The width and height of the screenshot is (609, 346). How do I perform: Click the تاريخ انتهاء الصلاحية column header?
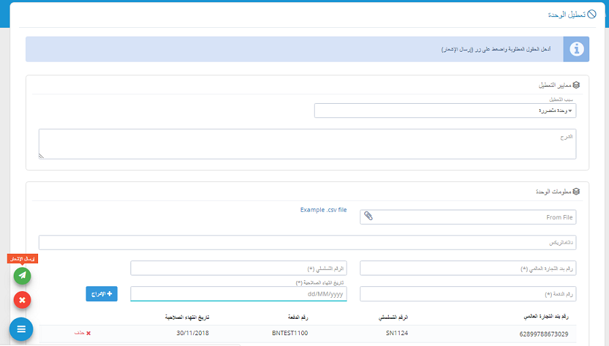(x=187, y=317)
